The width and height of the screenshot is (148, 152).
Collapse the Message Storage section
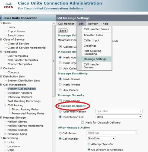(1, 118)
